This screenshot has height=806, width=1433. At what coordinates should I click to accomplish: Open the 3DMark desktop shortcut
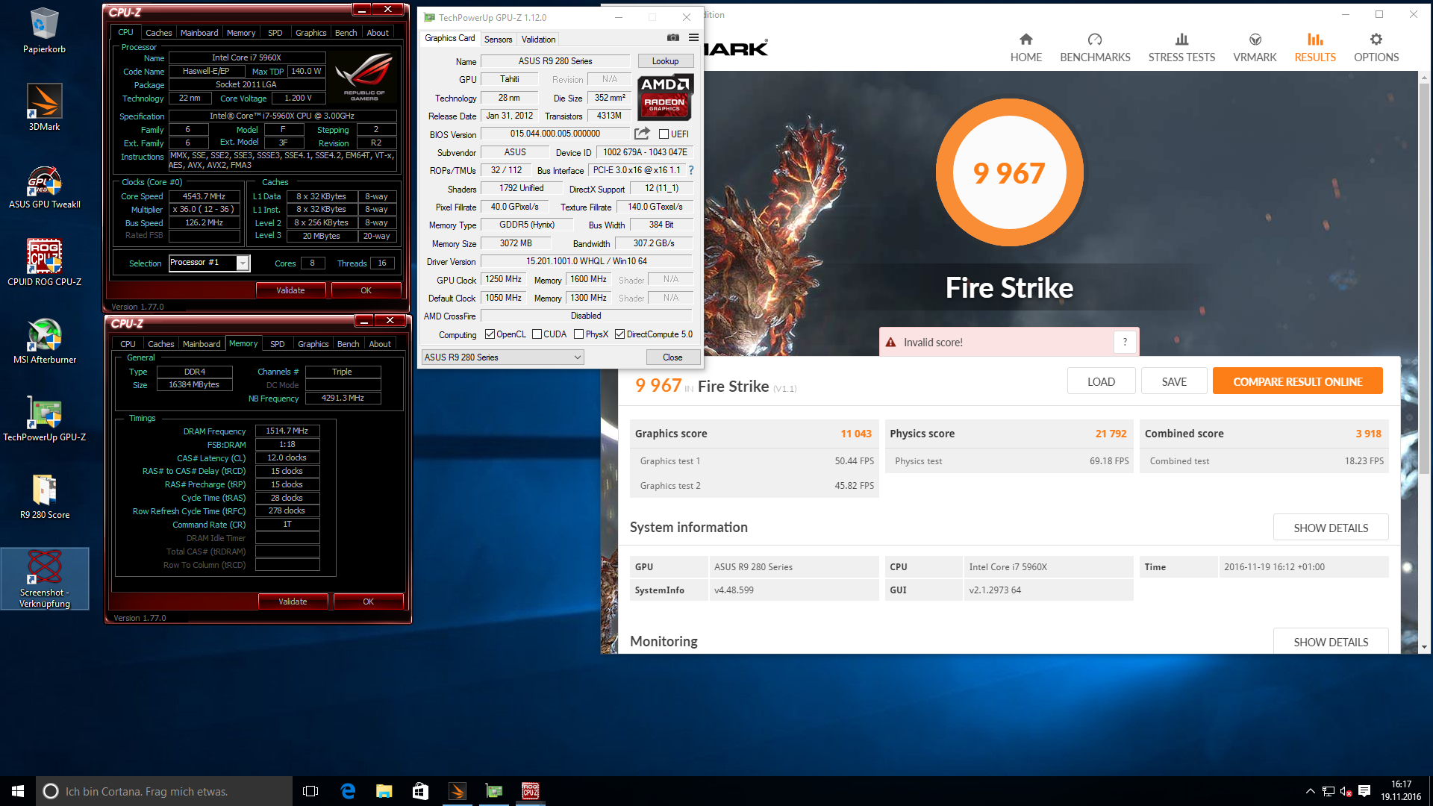tap(44, 108)
